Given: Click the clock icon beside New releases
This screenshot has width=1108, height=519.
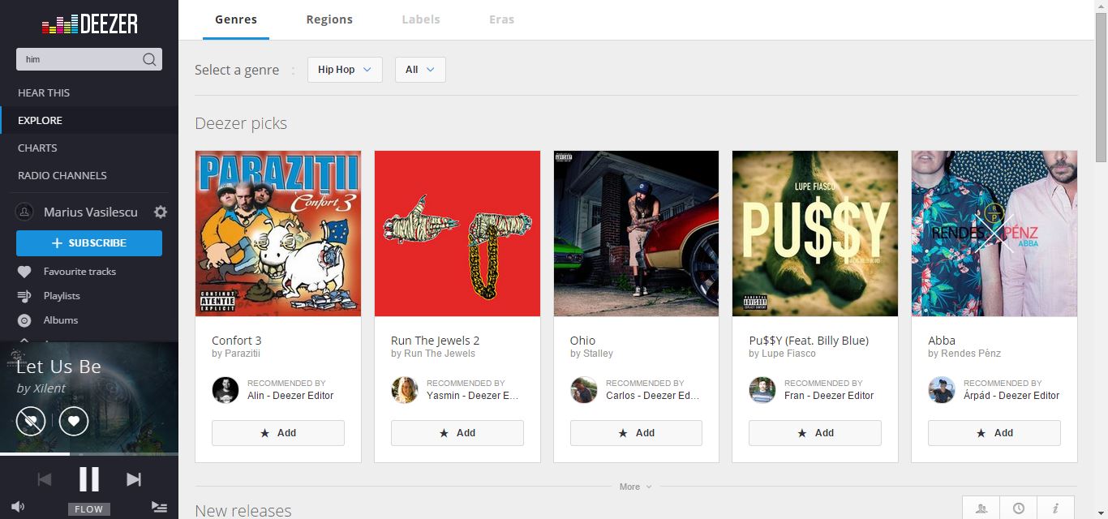Looking at the screenshot, I should tap(1019, 508).
